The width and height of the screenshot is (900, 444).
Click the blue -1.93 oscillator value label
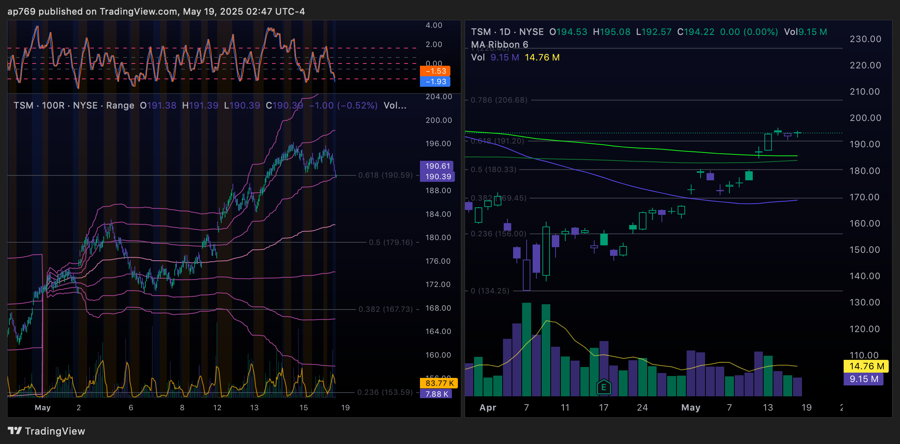coord(435,82)
